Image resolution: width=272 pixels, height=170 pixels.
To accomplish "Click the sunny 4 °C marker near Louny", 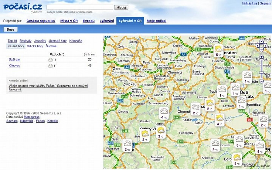I will pos(219,120).
